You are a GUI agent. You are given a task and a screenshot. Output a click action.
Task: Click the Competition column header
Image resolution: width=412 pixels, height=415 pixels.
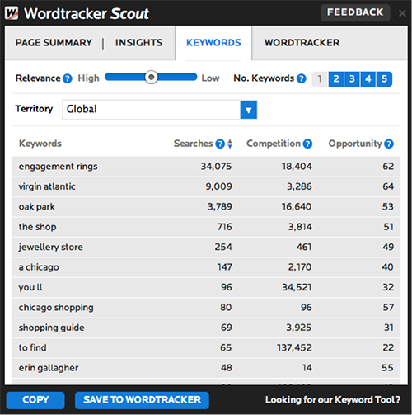(274, 144)
